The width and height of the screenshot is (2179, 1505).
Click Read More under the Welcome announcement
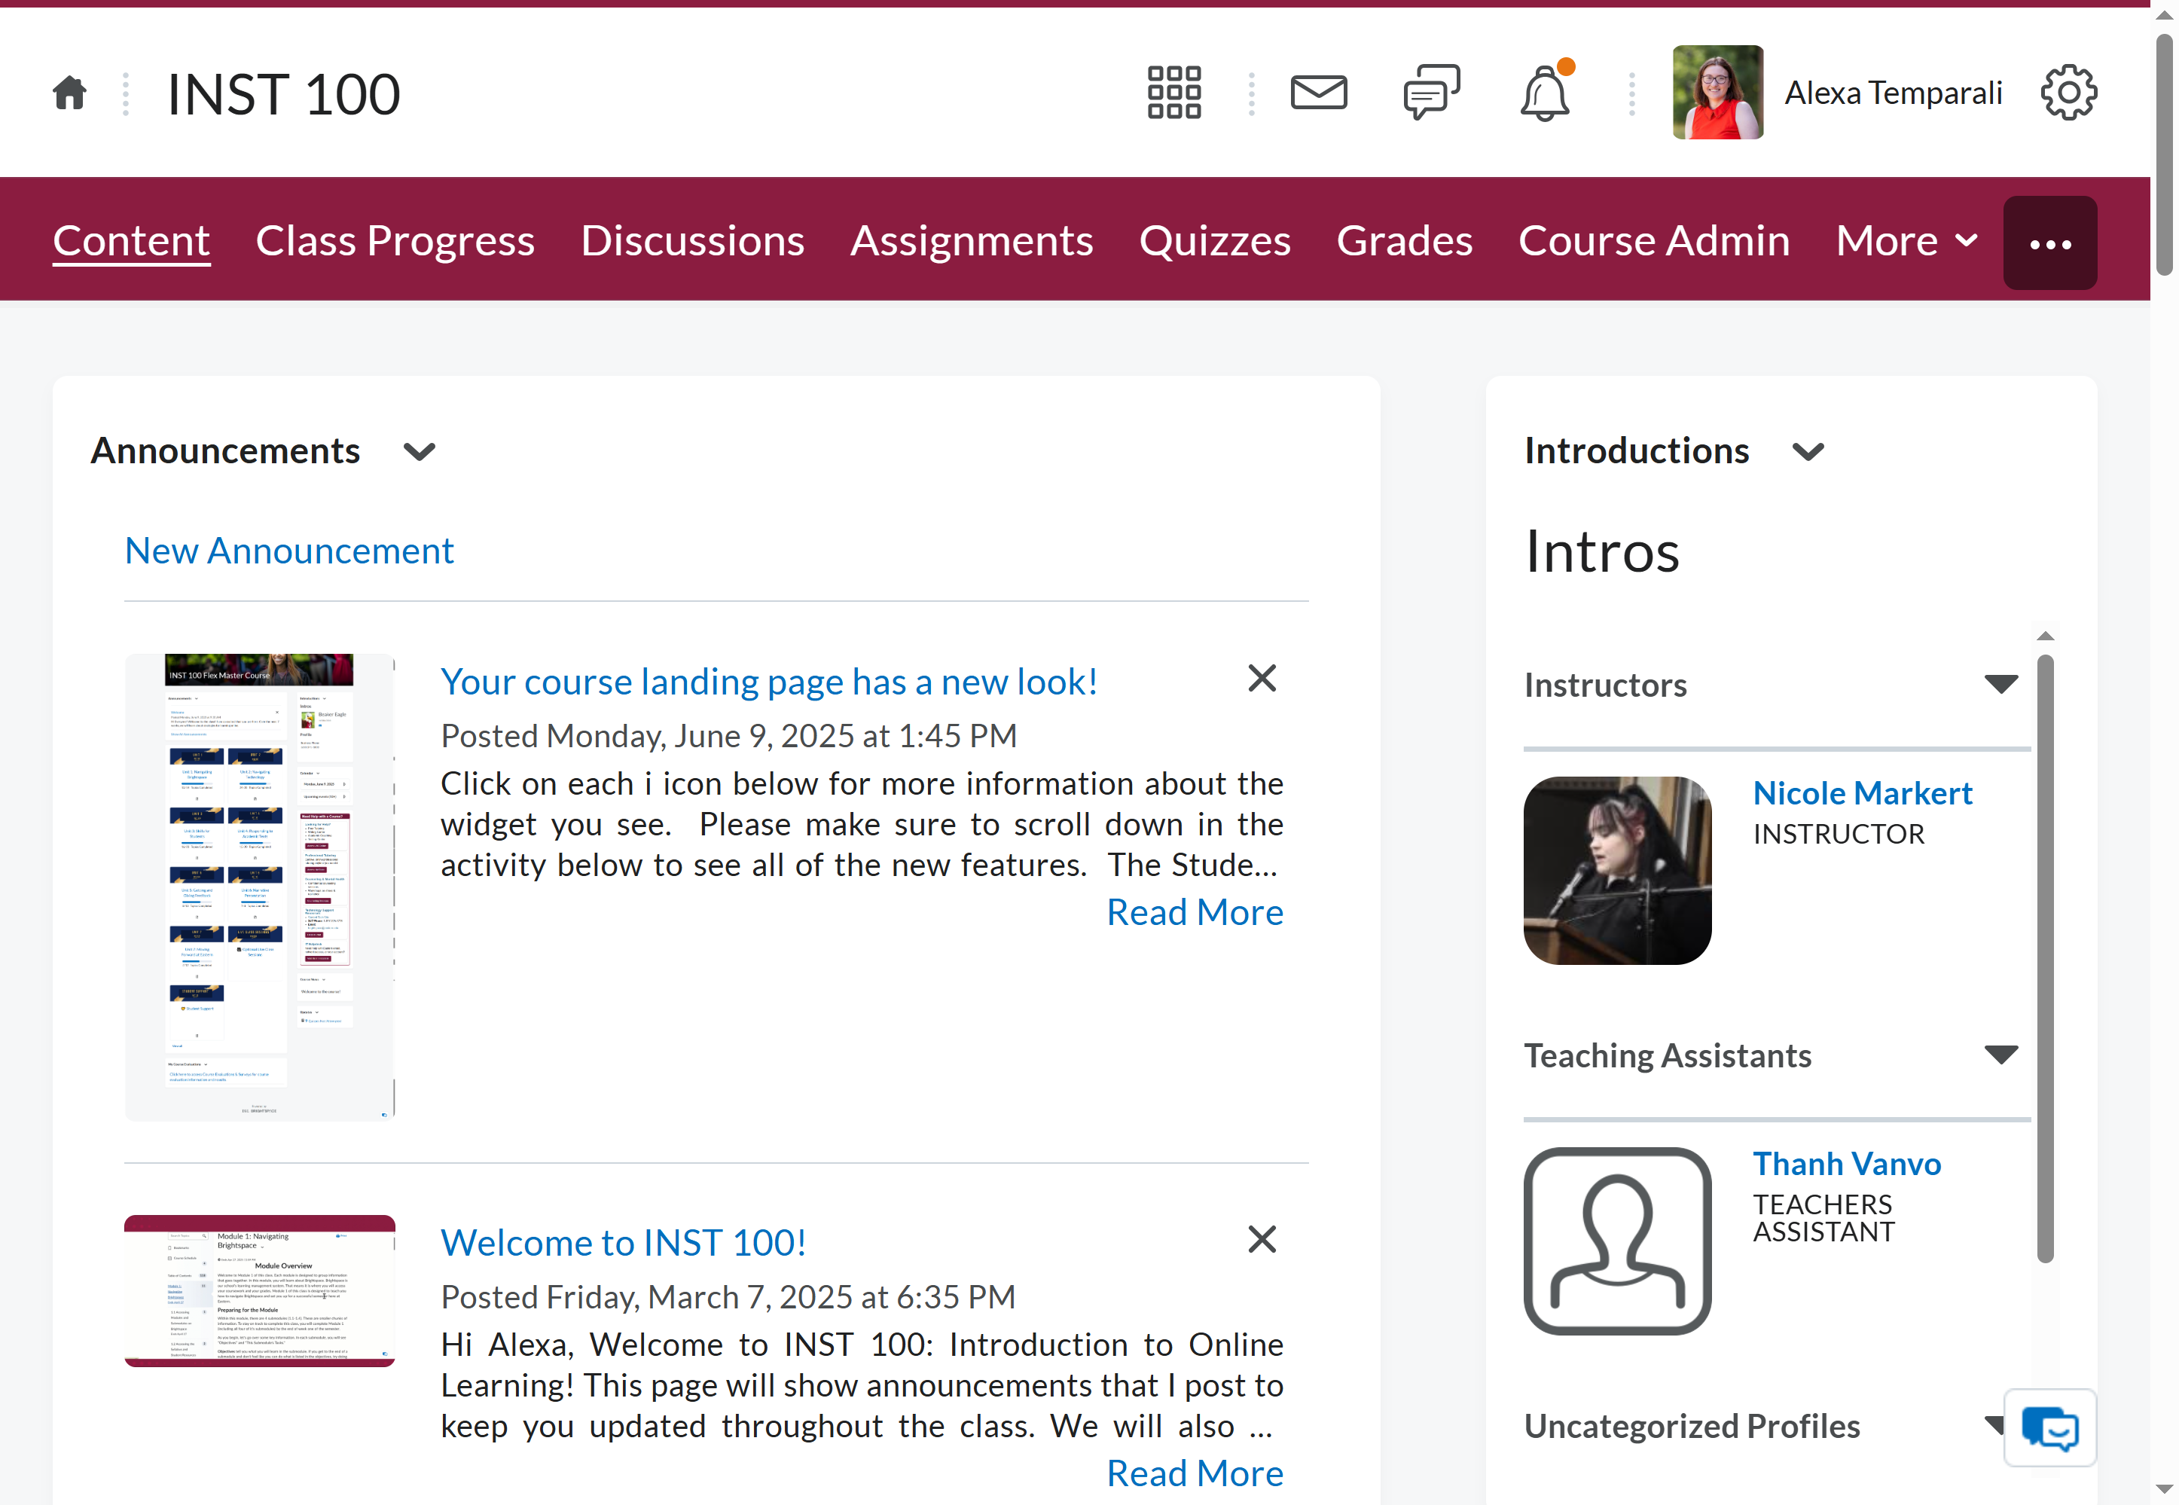coord(1195,1474)
